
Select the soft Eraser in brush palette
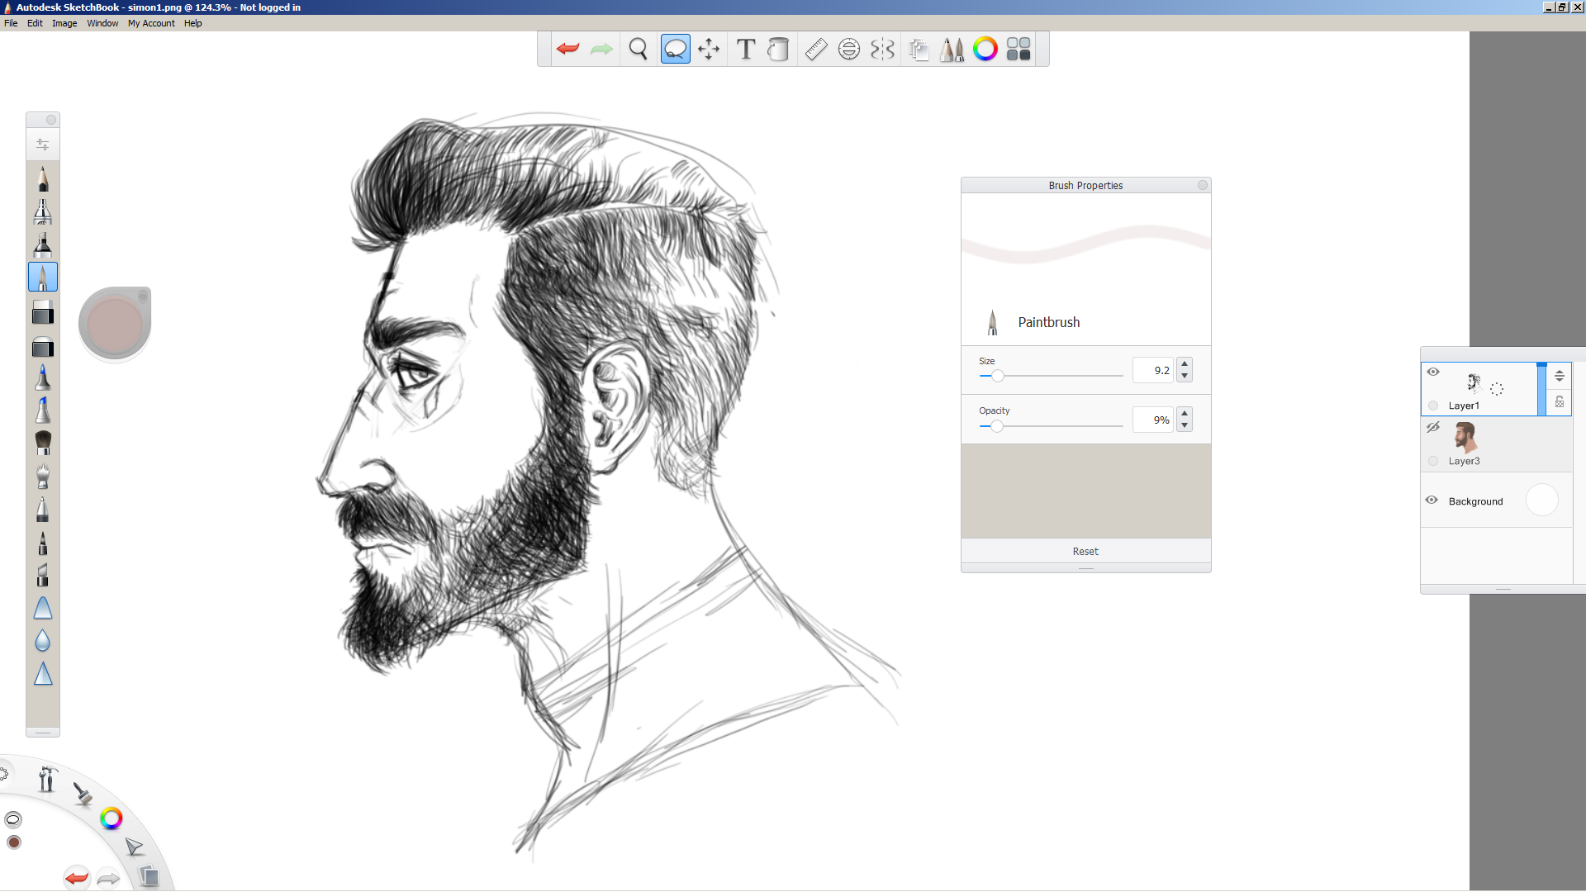click(43, 346)
